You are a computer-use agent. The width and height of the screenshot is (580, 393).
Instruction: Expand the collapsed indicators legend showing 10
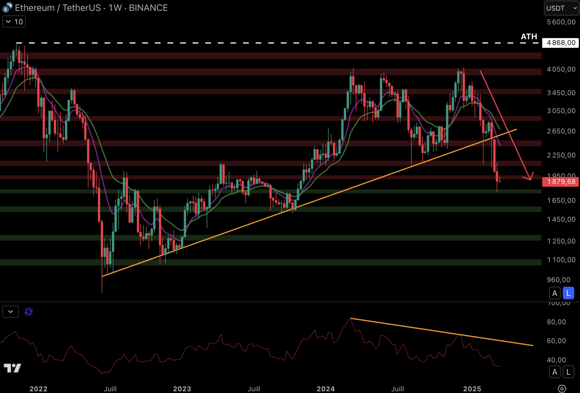click(14, 22)
